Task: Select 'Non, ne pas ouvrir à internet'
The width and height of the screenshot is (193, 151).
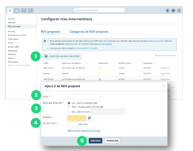Action: [x=69, y=107]
